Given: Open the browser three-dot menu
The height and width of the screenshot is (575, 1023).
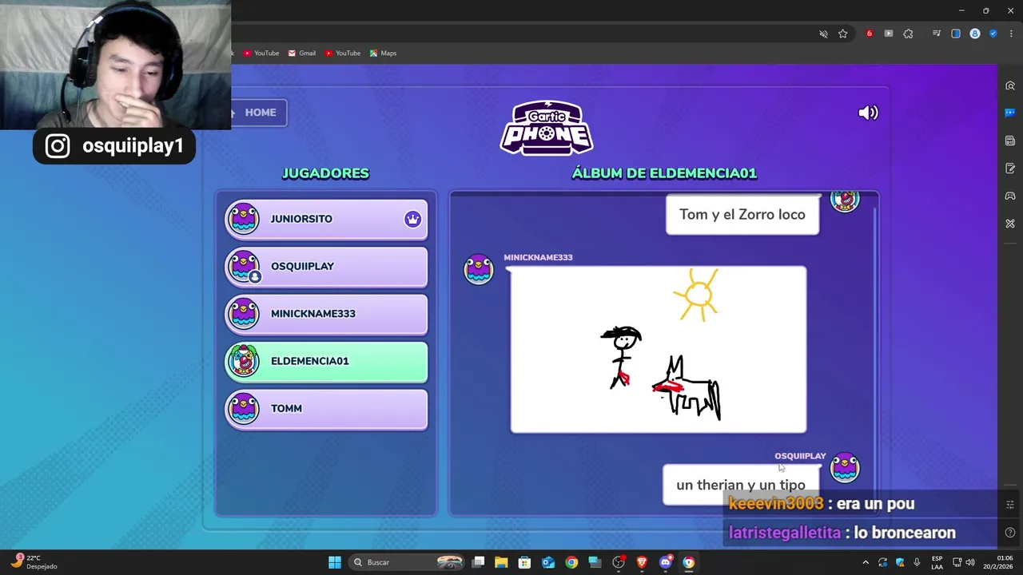Looking at the screenshot, I should point(1011,34).
